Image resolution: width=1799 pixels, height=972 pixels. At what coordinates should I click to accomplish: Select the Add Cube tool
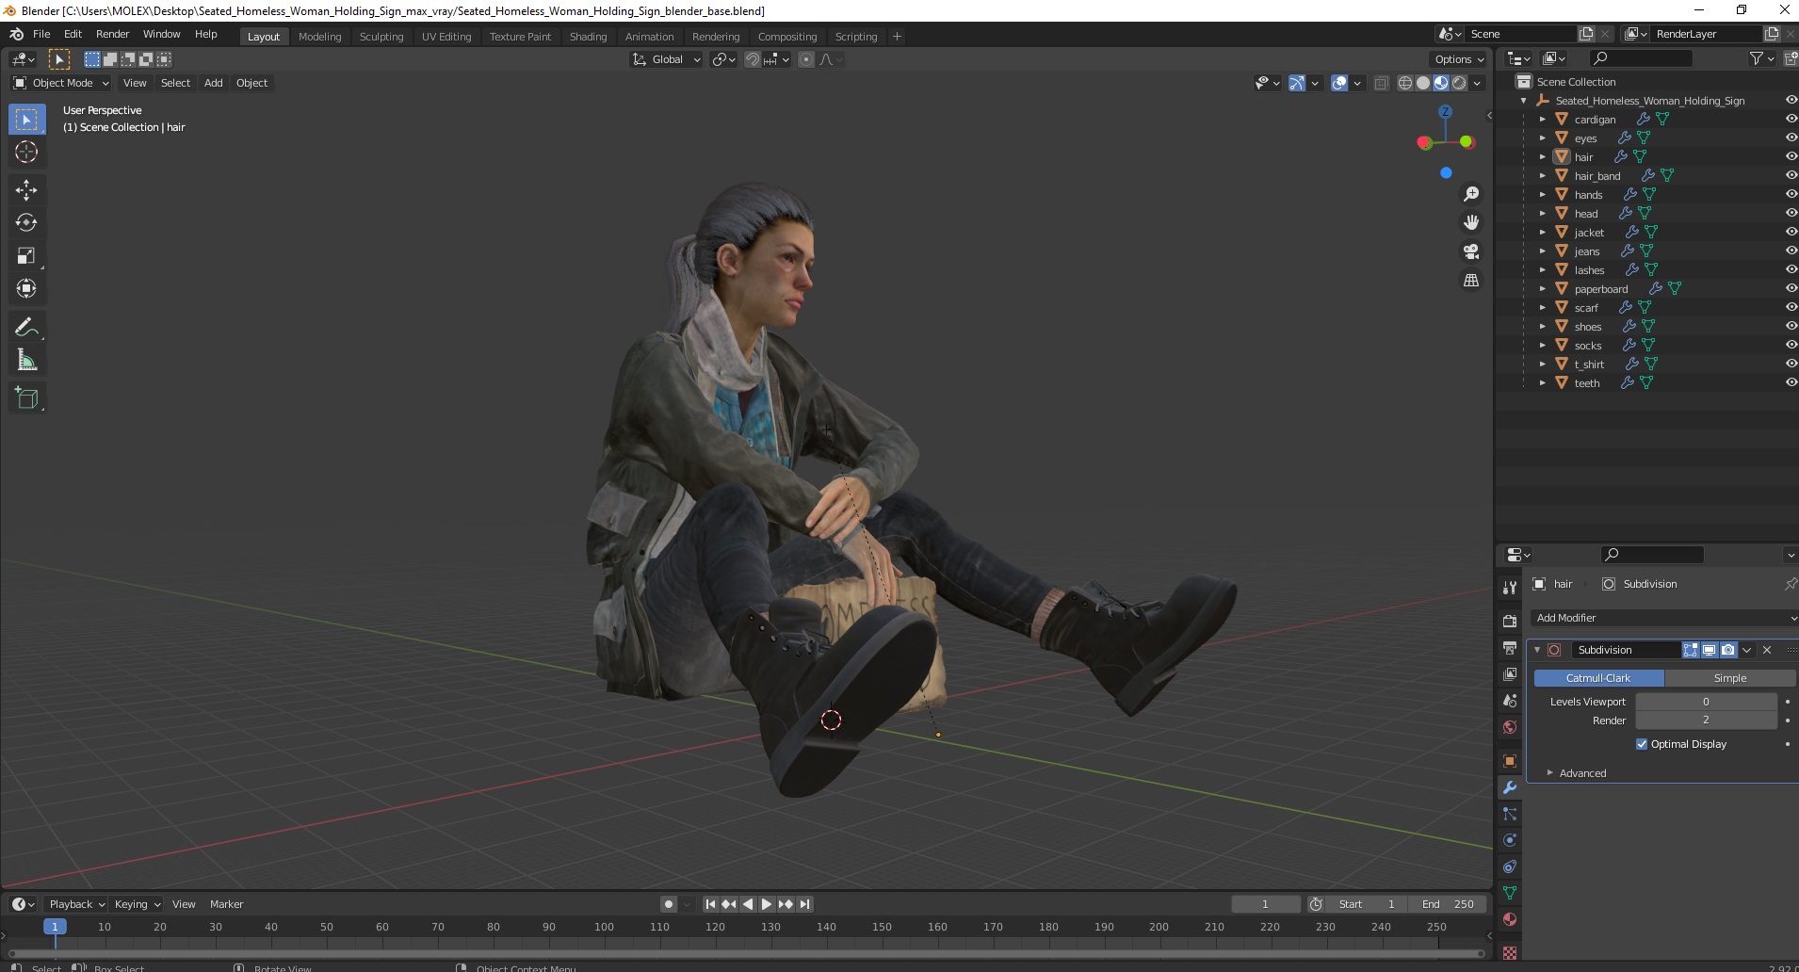pyautogui.click(x=26, y=398)
